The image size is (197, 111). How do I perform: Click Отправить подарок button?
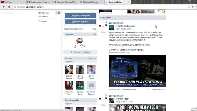click(80, 52)
